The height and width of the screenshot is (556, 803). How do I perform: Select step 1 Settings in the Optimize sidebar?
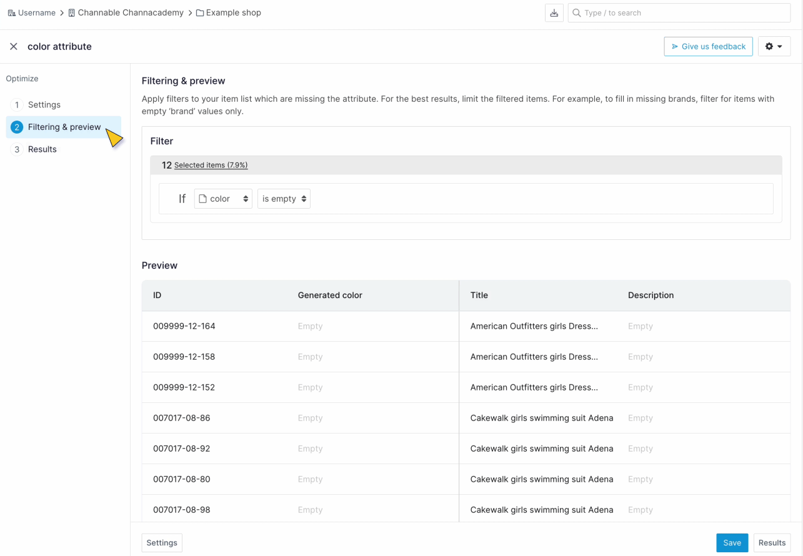[x=44, y=104]
